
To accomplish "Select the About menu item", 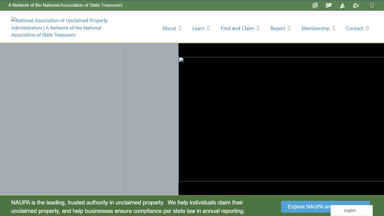I will (x=169, y=28).
